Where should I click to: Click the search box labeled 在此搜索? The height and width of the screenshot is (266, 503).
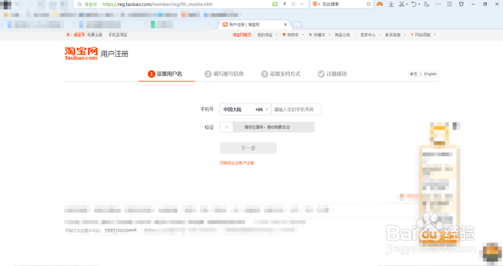[343, 4]
